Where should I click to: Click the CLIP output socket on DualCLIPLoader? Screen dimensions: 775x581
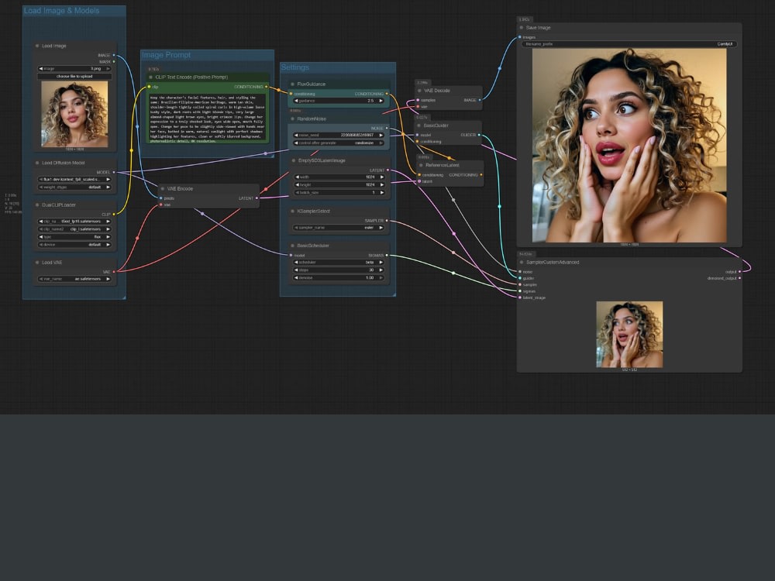click(114, 215)
